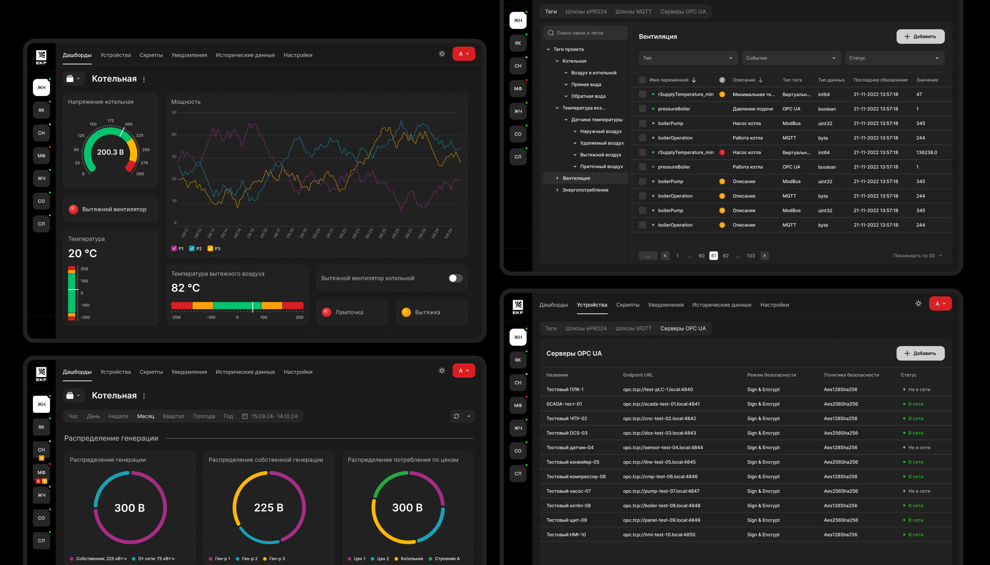Select Квартал period tab in generation dashboard
Image resolution: width=990 pixels, height=565 pixels.
(x=173, y=416)
